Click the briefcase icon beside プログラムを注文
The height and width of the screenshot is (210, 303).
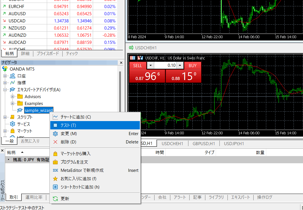55,162
